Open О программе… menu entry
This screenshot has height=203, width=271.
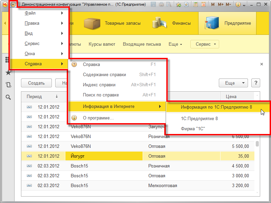tap(98, 118)
